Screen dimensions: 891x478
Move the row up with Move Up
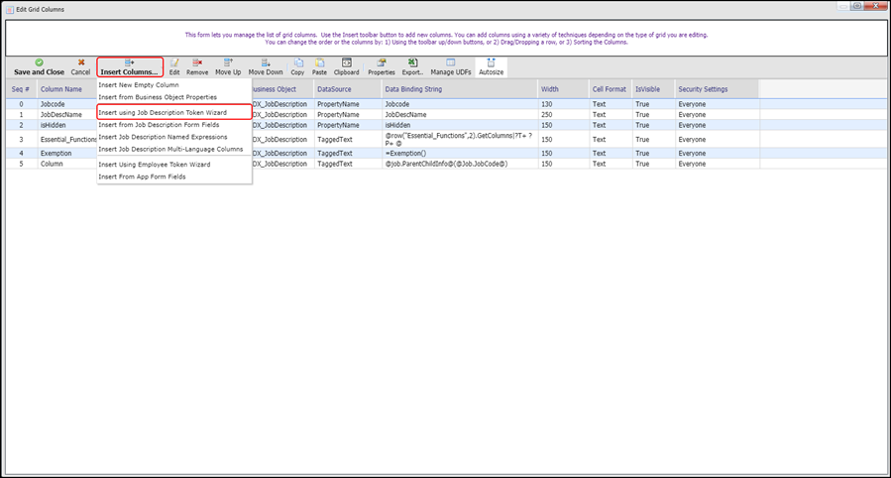[x=228, y=67]
